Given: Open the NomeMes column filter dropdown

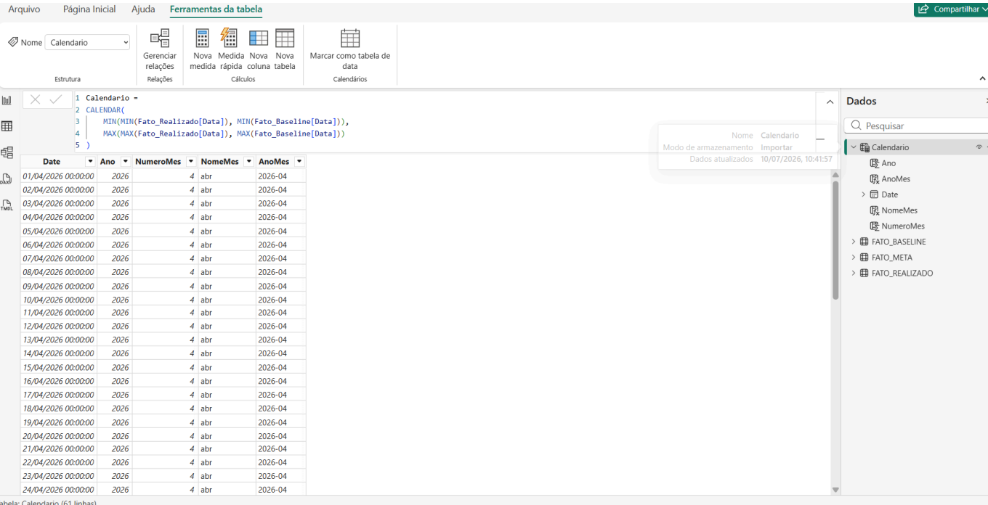Looking at the screenshot, I should pos(249,161).
